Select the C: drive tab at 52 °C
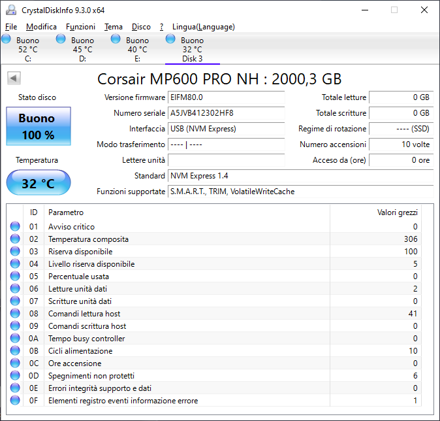The height and width of the screenshot is (421, 440). (27, 49)
